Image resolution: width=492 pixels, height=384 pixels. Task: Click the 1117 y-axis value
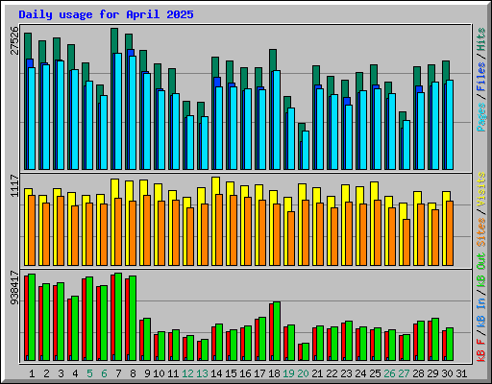pyautogui.click(x=14, y=185)
